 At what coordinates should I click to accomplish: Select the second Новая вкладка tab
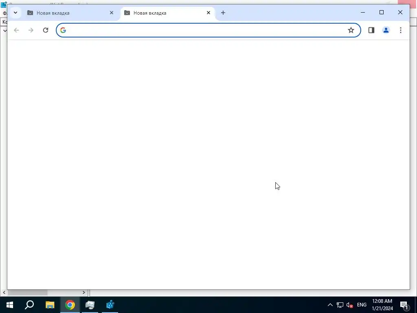(167, 13)
